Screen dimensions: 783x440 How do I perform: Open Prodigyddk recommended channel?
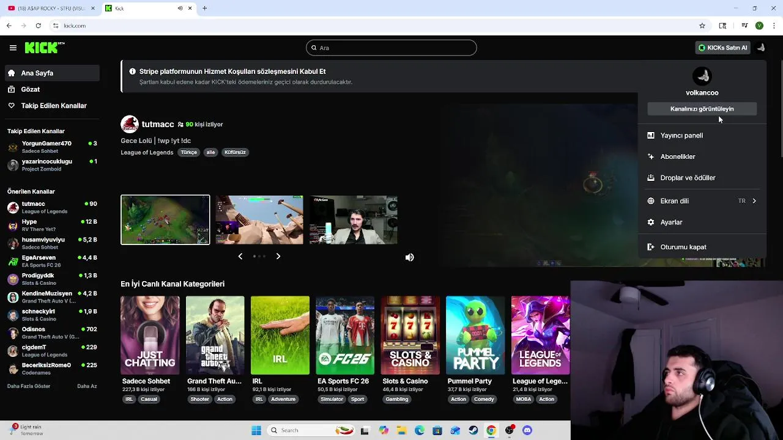pyautogui.click(x=51, y=279)
